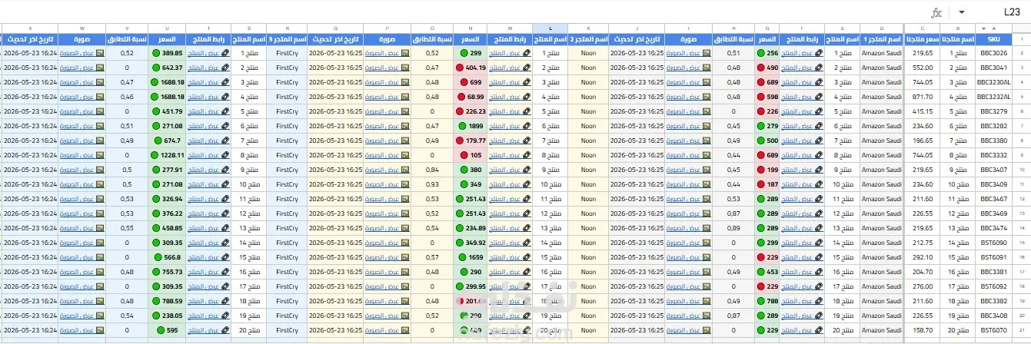Click the picture icon in column P link, منتج 1 row
This screenshot has height=344, width=1031.
405,53
